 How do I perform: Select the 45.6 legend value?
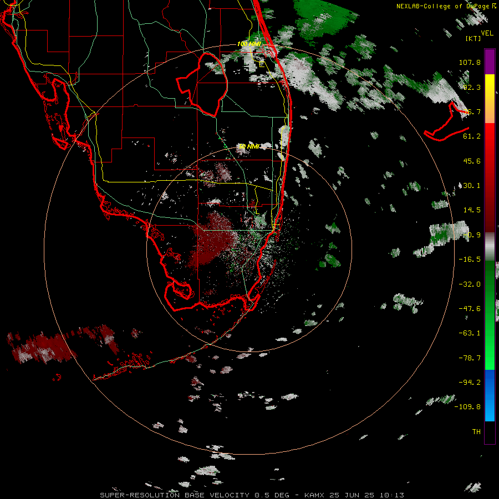click(472, 161)
